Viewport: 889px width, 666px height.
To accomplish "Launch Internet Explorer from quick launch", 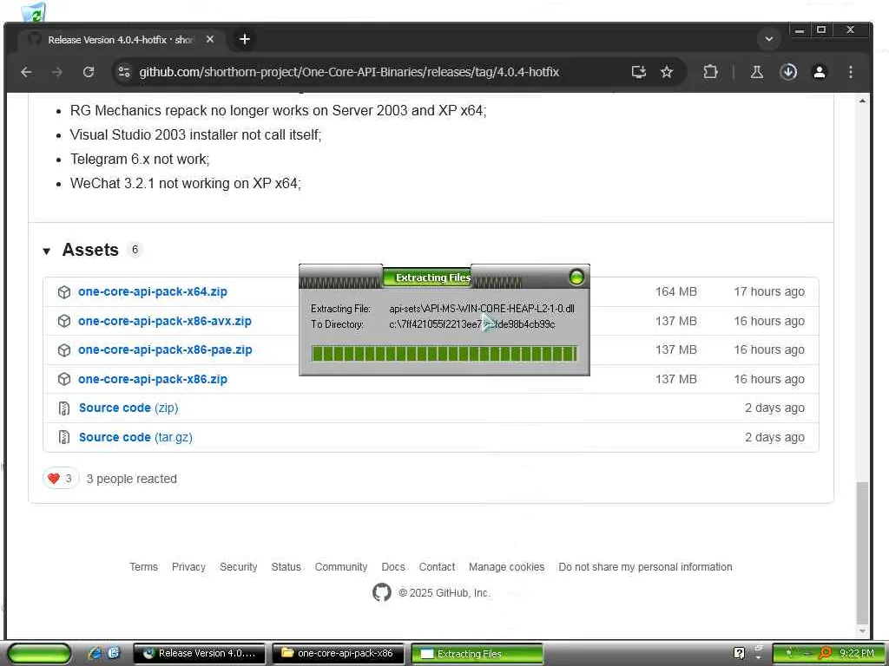I will tap(95, 653).
